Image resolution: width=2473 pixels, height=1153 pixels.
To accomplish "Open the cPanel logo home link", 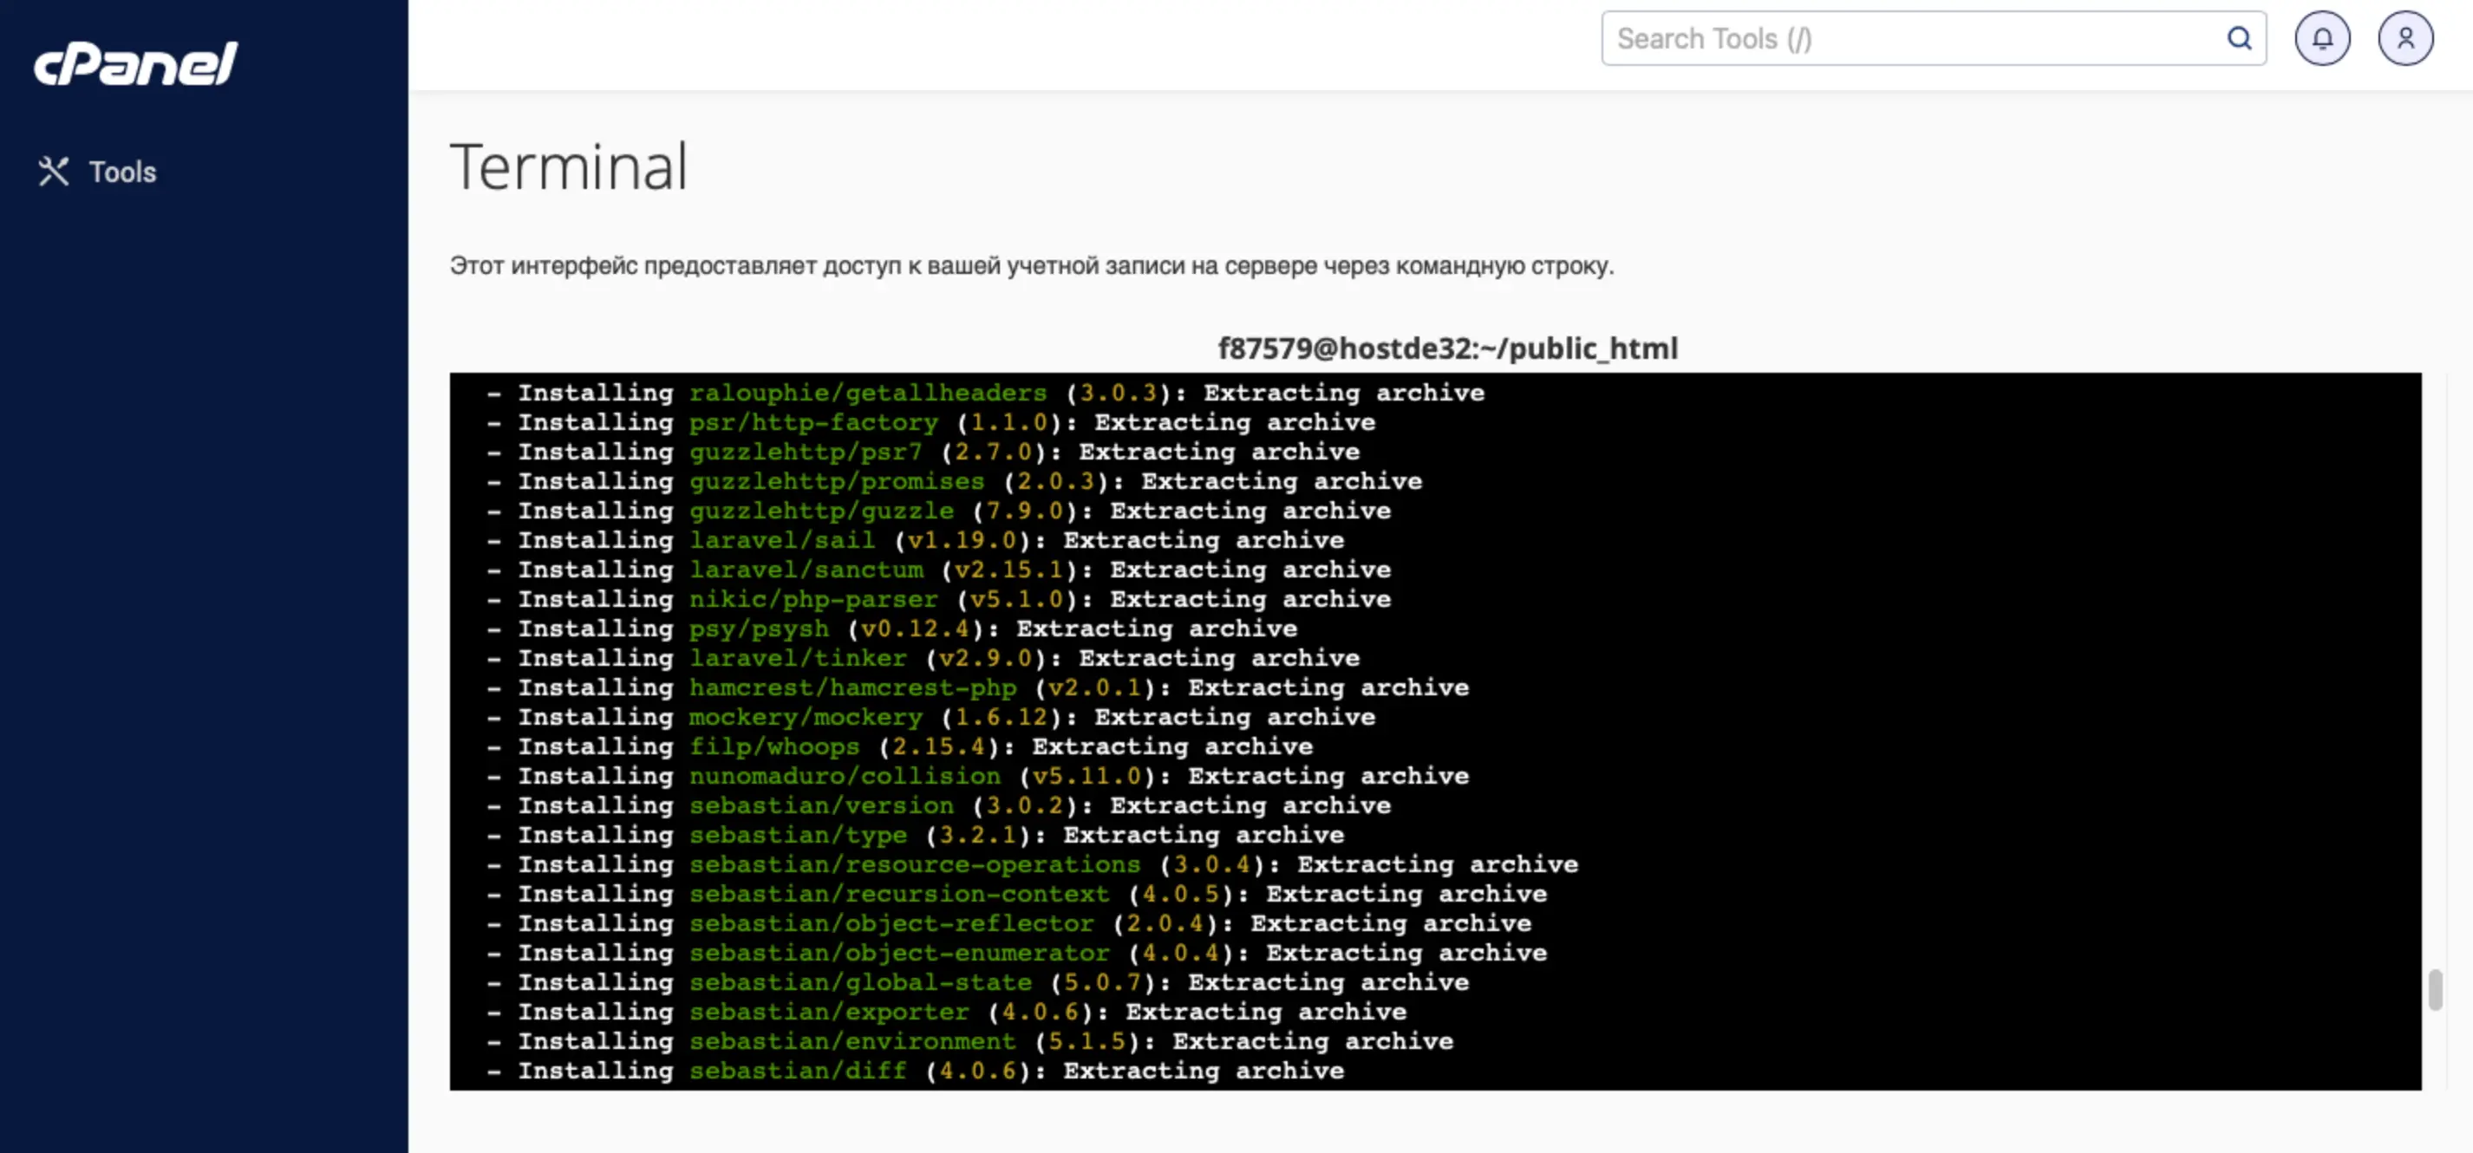I will pos(135,63).
